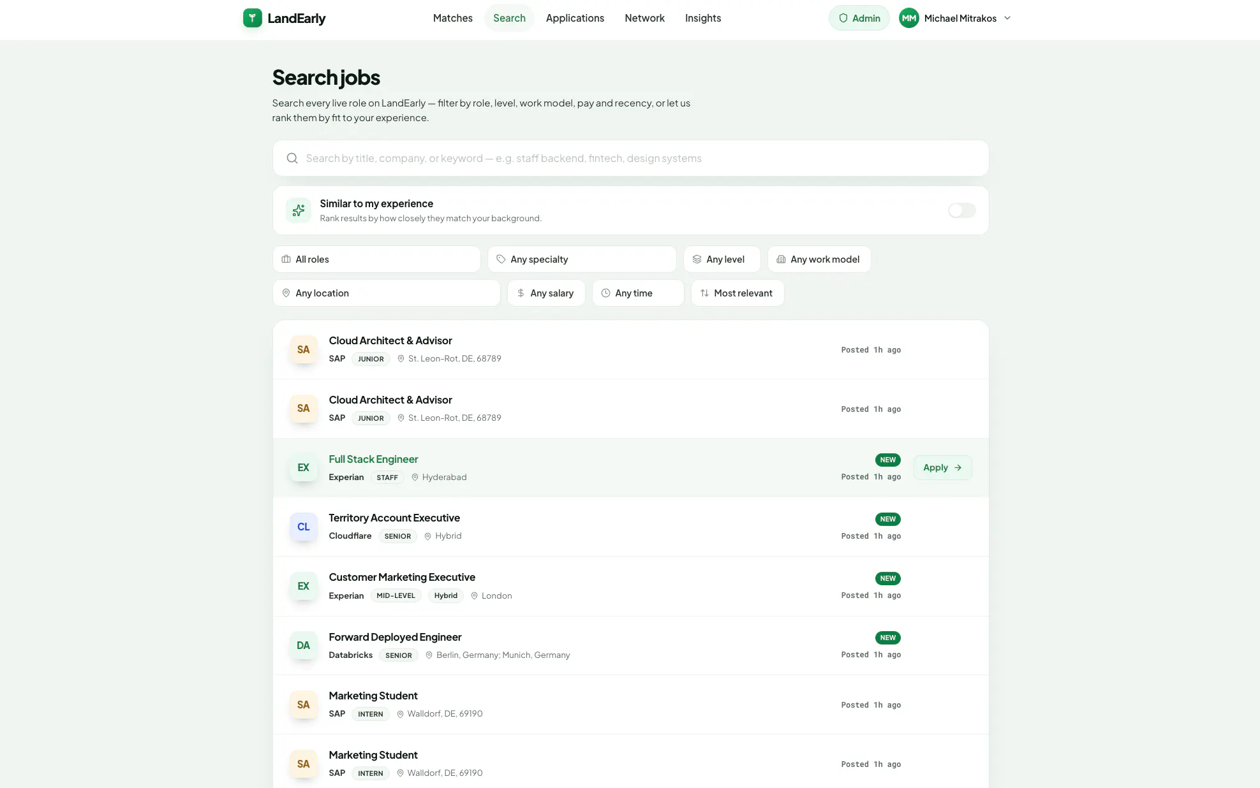
Task: Open the Full Stack Engineer job title
Action: 373,459
